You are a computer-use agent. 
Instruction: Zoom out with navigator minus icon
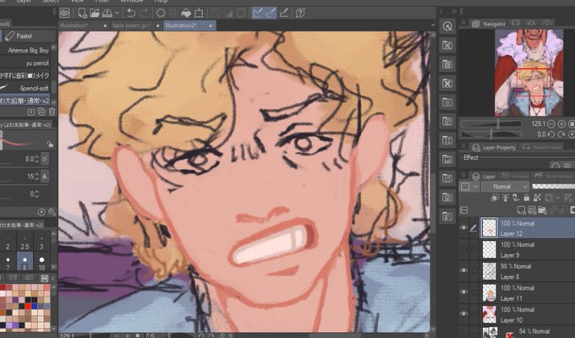[550, 124]
